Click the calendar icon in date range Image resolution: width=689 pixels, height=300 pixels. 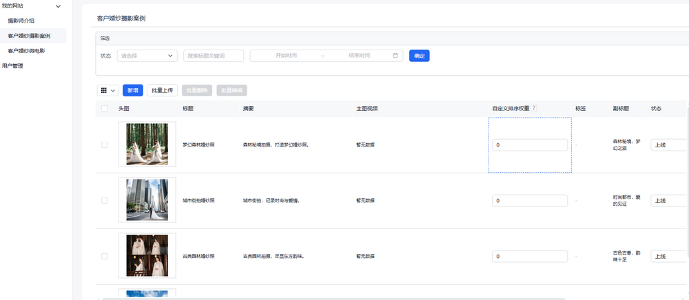click(x=395, y=56)
